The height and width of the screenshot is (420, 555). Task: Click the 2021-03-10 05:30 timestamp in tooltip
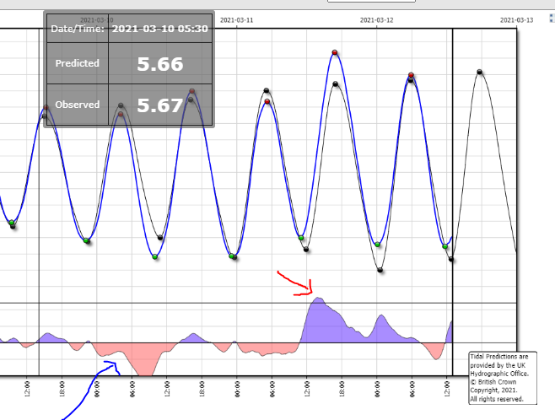tap(159, 29)
